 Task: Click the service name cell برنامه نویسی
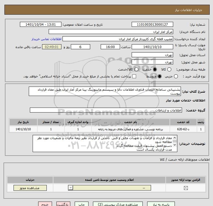click(x=131, y=129)
